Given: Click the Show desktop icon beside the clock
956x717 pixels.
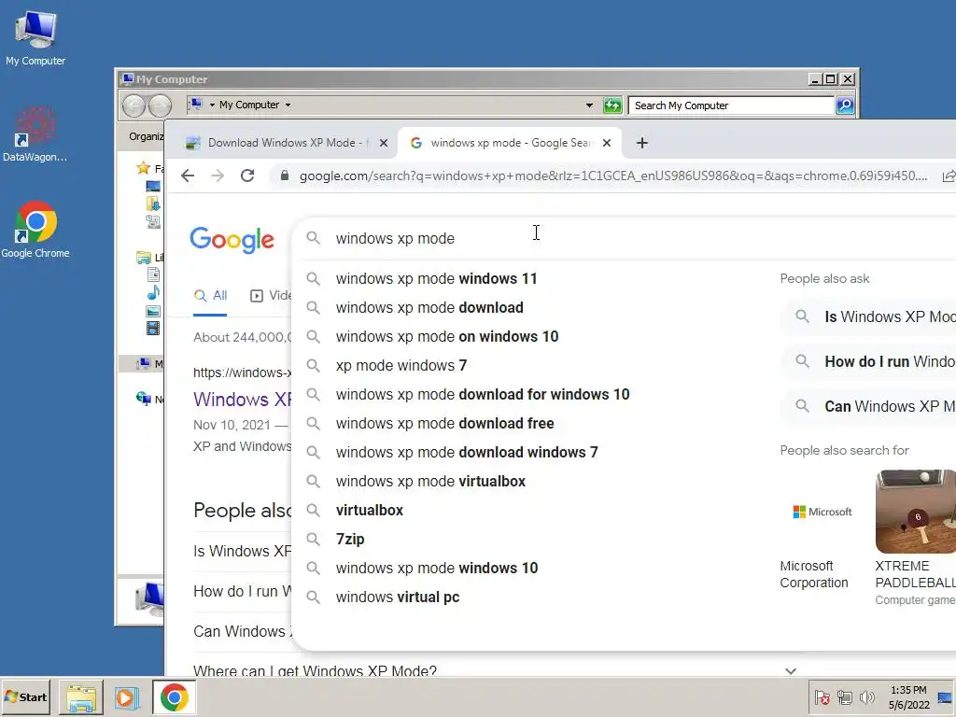Looking at the screenshot, I should tap(946, 696).
